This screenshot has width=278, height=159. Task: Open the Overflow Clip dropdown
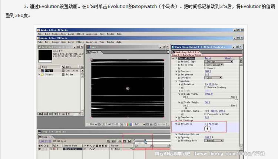(x=213, y=78)
